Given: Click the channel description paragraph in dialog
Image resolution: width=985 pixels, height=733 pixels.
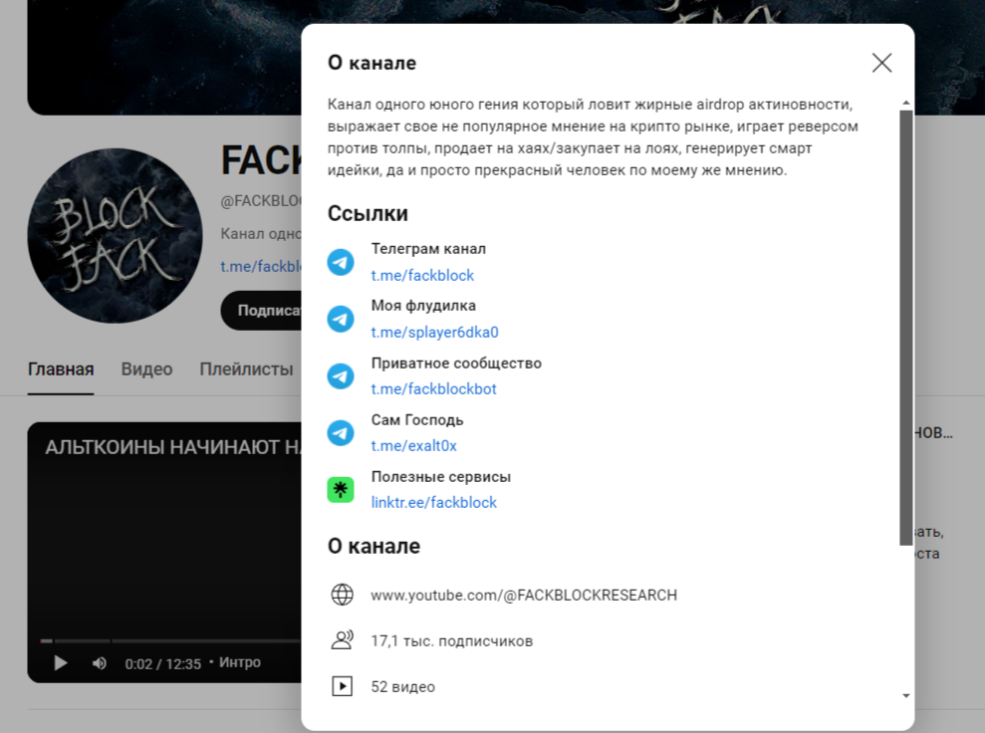Looking at the screenshot, I should point(593,136).
